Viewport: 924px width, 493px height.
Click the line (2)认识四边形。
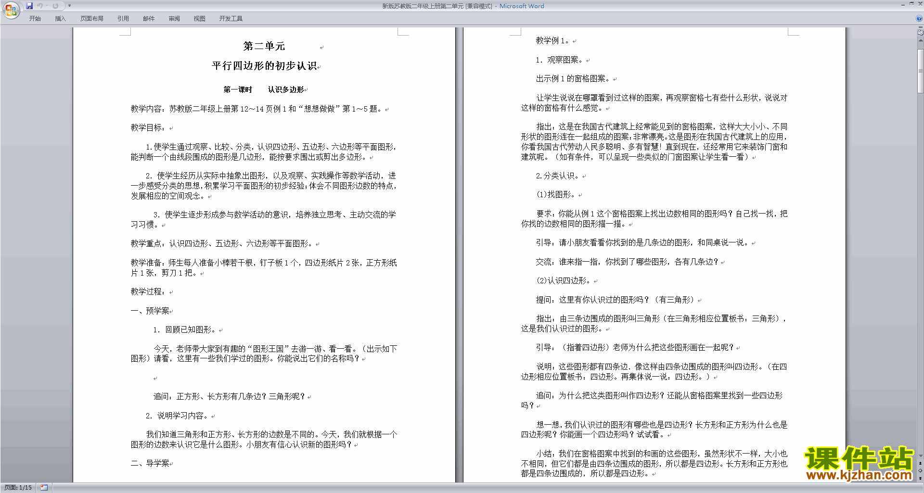(565, 281)
